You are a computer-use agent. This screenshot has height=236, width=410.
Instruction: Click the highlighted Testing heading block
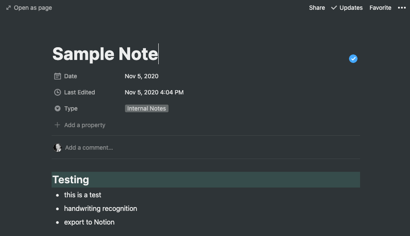[206, 179]
